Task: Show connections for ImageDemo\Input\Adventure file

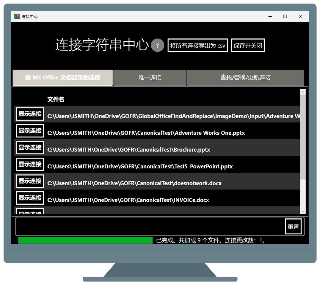Action: pos(30,114)
